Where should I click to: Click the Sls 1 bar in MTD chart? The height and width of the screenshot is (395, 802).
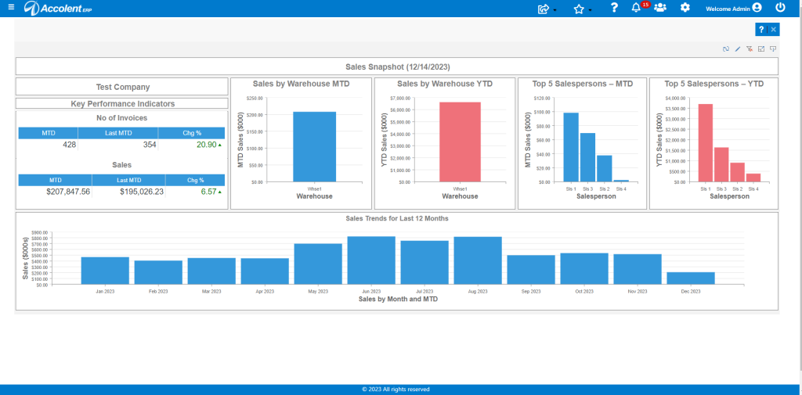pyautogui.click(x=571, y=147)
